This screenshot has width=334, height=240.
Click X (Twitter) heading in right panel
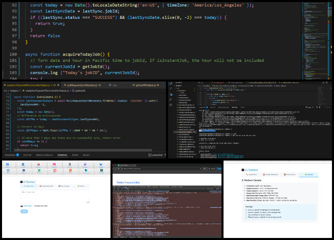click(251, 170)
